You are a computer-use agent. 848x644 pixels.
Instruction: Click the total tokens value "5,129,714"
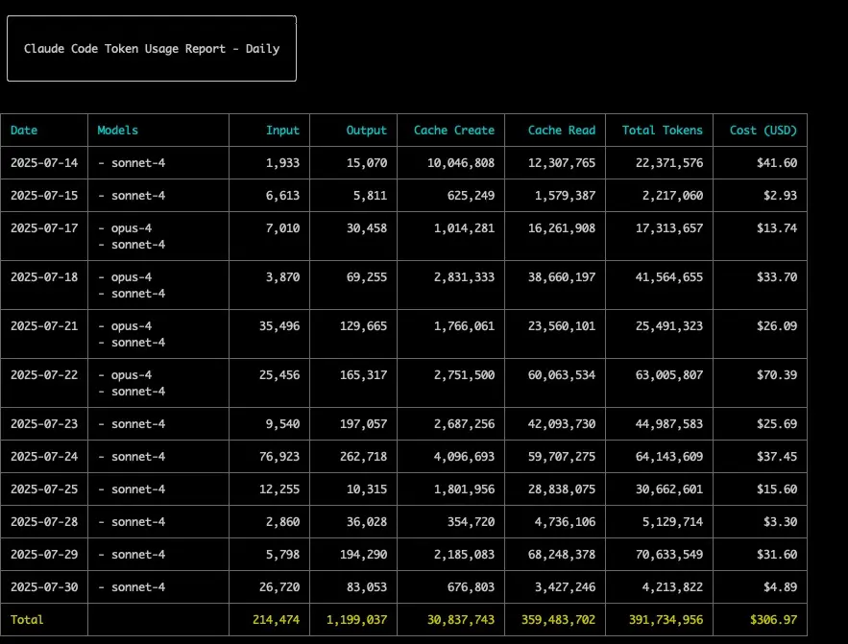tap(672, 521)
